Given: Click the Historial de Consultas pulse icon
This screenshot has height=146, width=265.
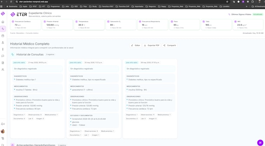Looking at the screenshot, I should [x=13, y=55].
